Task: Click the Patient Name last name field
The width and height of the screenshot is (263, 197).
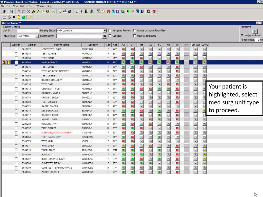Action: click(69, 36)
